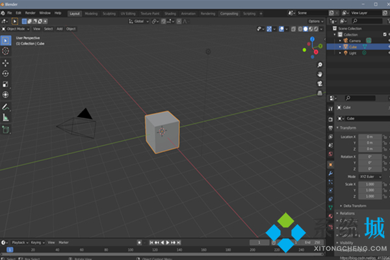Viewport: 390px width, 260px height.
Task: Toggle camera view with the camera icon
Action: click(x=320, y=84)
